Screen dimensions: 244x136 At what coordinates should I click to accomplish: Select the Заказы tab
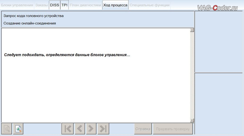tap(42, 5)
